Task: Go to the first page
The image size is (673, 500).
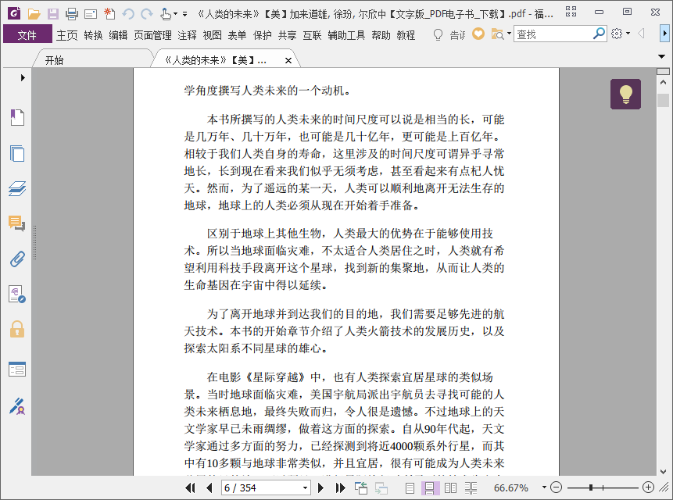Action: [x=190, y=487]
